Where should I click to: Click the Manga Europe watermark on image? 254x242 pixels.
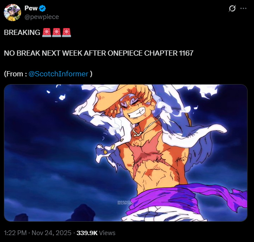125,202
